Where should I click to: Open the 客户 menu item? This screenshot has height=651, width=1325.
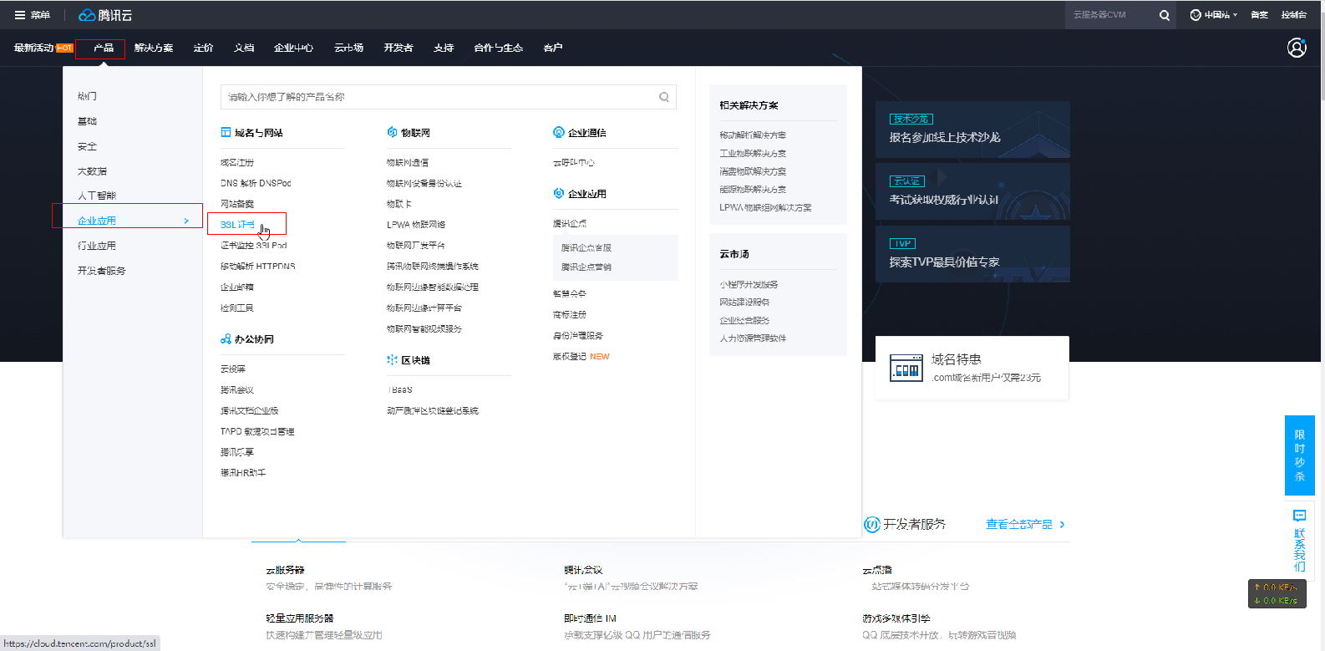point(553,48)
